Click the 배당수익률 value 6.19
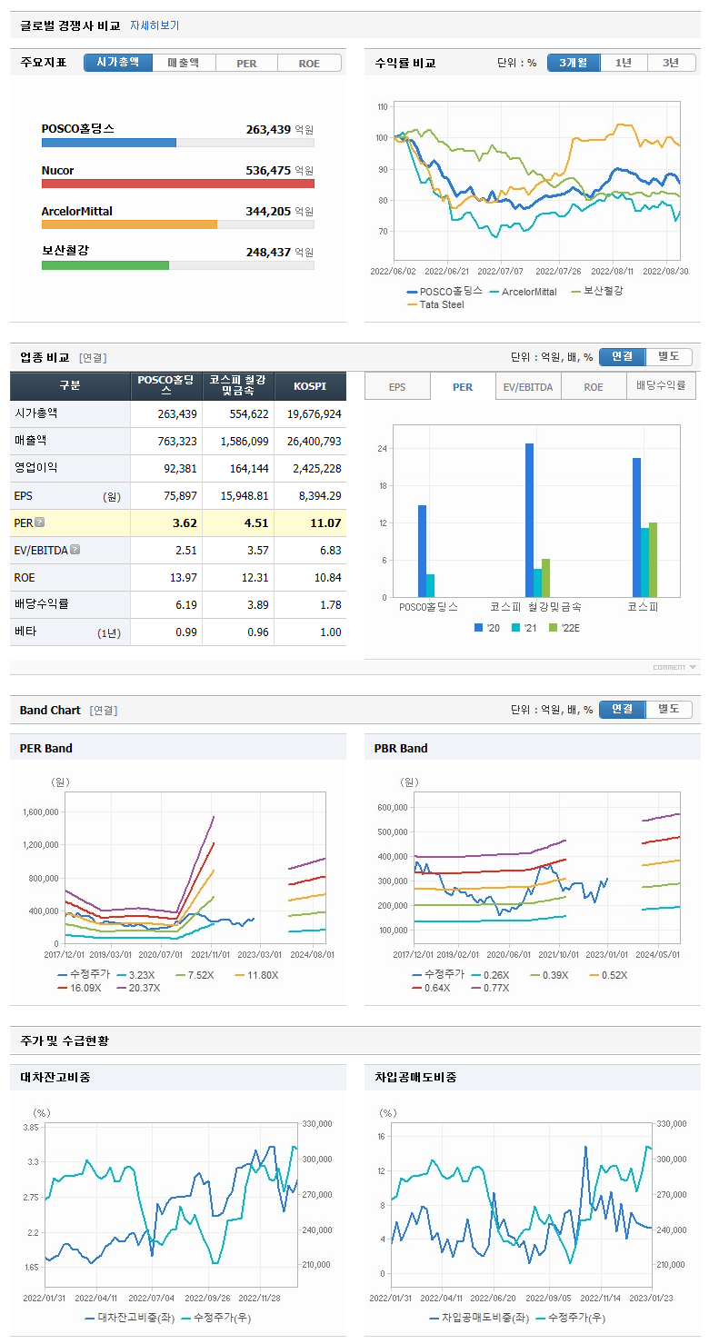The height and width of the screenshot is (1344, 709). click(x=186, y=605)
